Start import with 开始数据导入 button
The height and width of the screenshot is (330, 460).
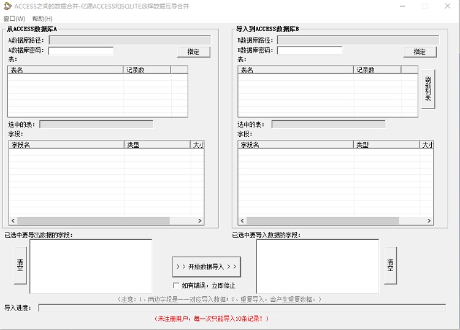[x=207, y=267]
